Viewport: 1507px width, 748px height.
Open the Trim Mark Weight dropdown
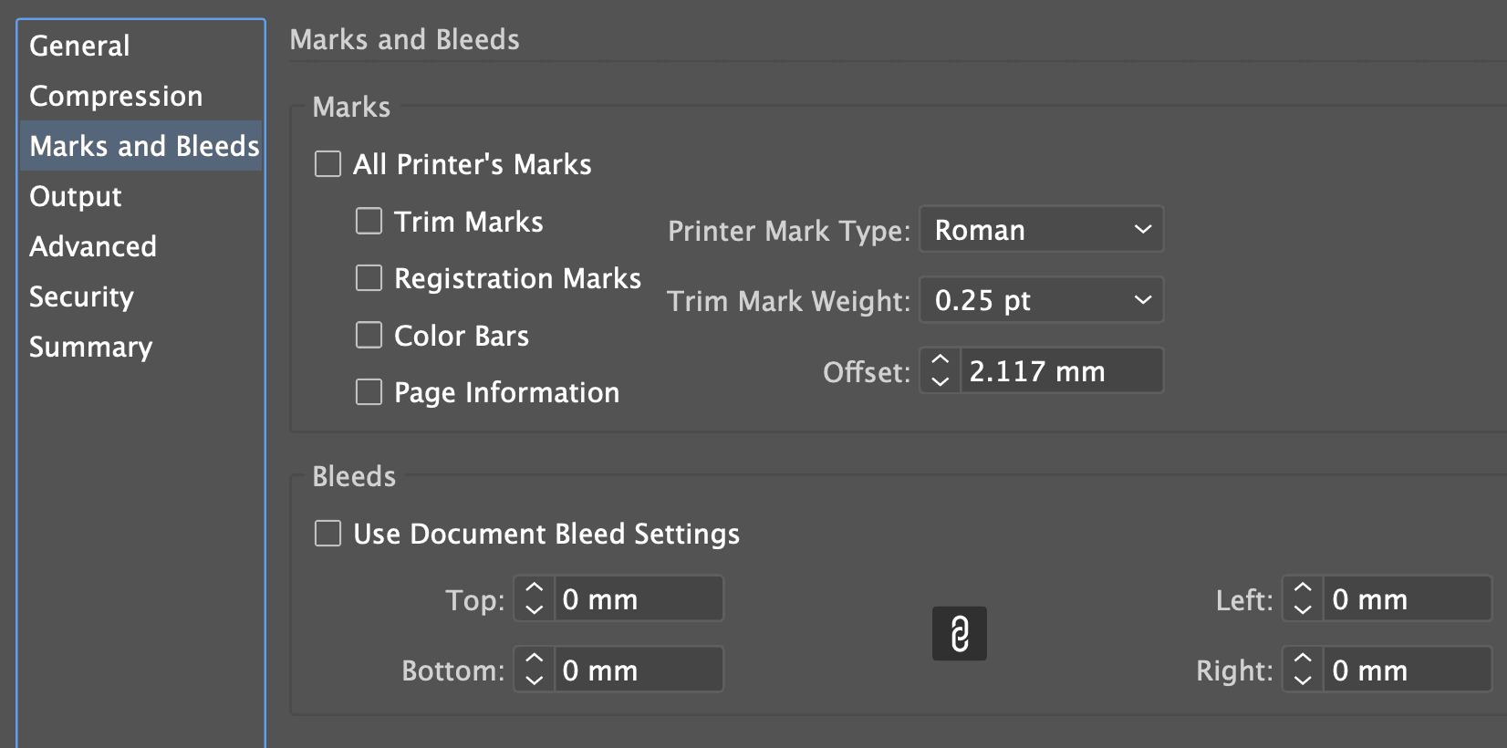click(1041, 299)
